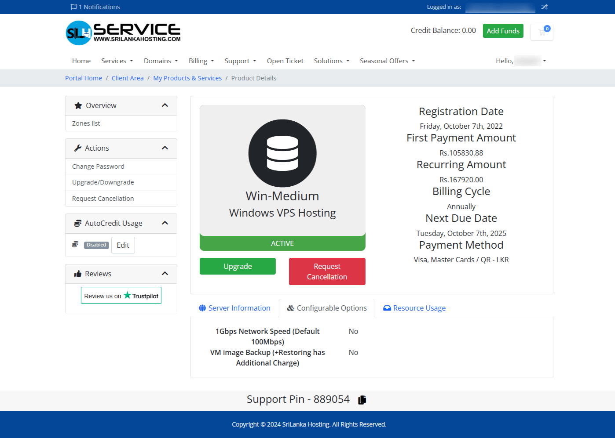
Task: Switch to the Resource Usage tab
Action: click(414, 308)
